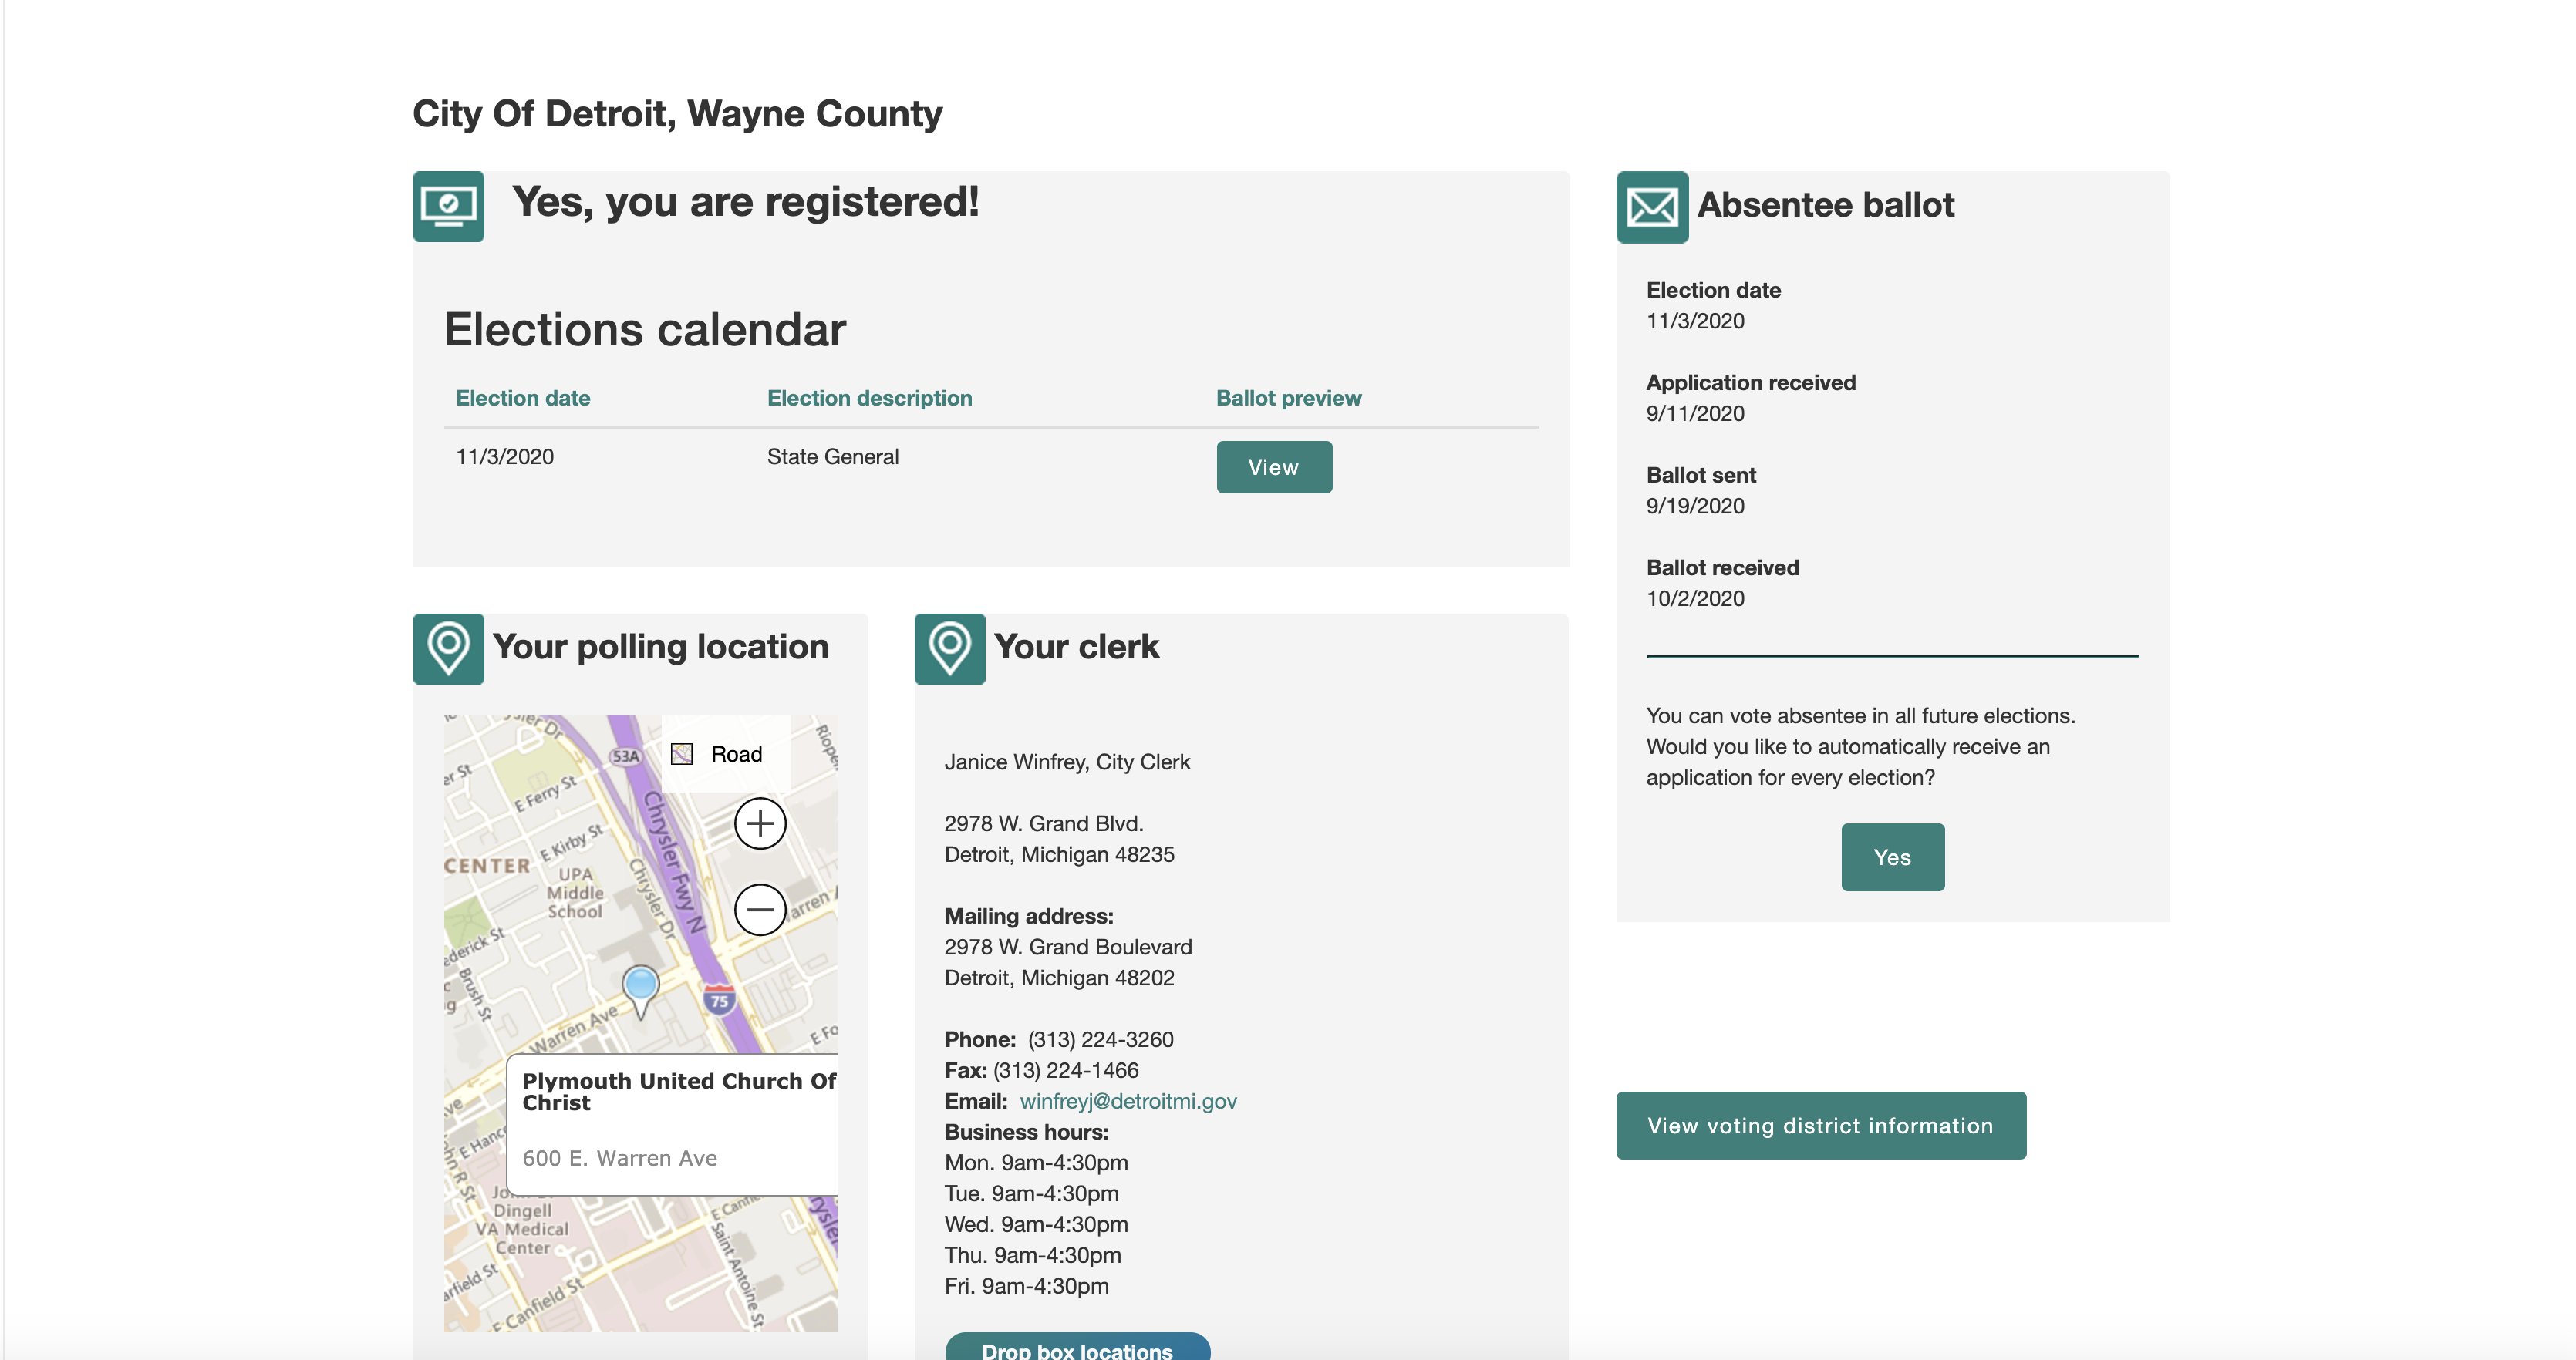Click the Road map style icon
This screenshot has height=1360, width=2576.
point(682,754)
